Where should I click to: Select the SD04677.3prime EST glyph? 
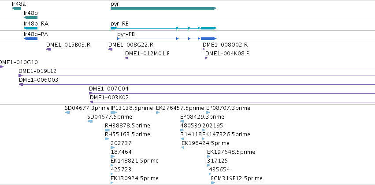click(67, 112)
